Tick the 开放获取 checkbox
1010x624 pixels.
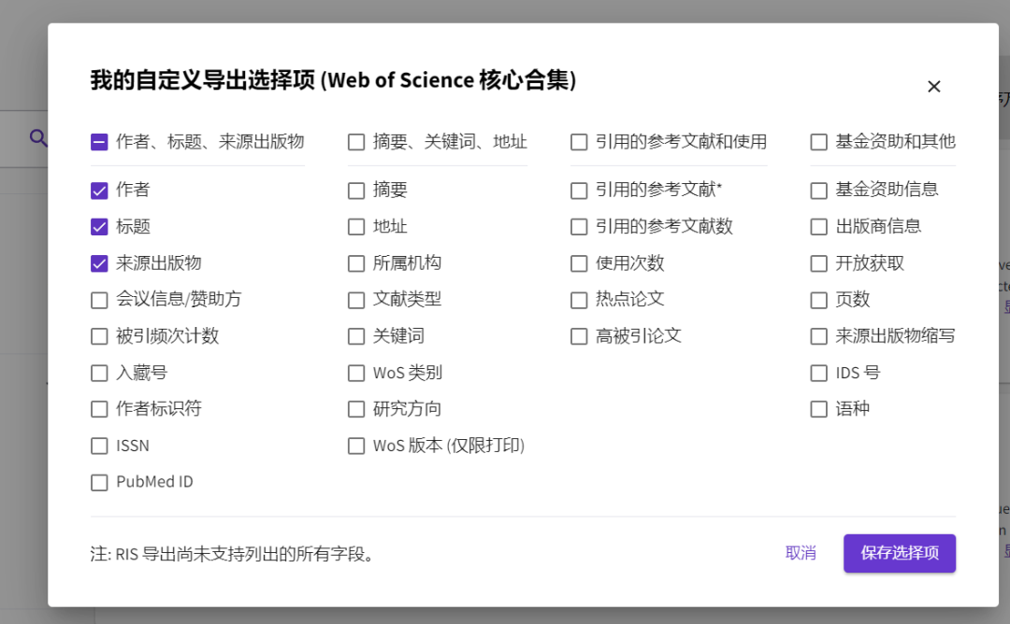pos(819,263)
